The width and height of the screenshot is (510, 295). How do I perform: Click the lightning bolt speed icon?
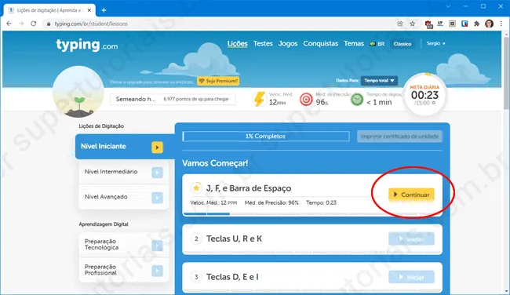(x=259, y=99)
